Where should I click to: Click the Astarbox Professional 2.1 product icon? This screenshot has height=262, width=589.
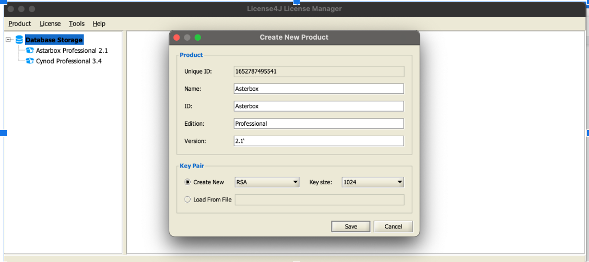tap(30, 51)
